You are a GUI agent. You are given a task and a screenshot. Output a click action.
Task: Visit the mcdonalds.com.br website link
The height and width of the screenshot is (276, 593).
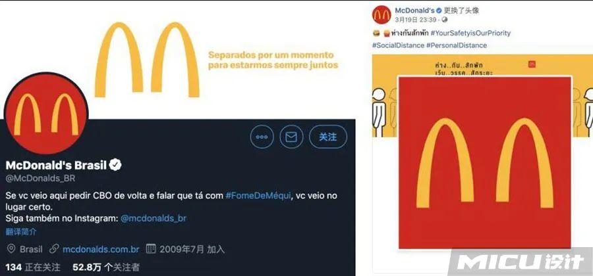(101, 249)
